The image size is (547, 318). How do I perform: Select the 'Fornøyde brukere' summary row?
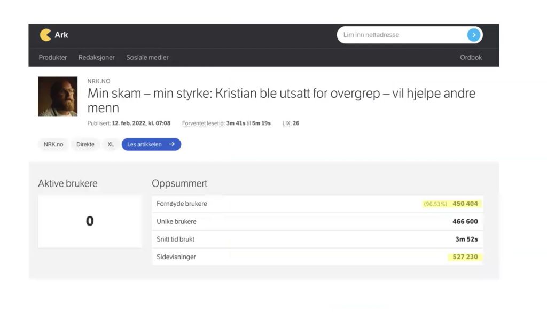click(317, 204)
